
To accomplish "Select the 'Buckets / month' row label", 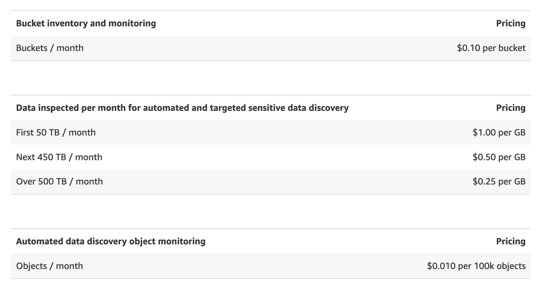I will [50, 48].
